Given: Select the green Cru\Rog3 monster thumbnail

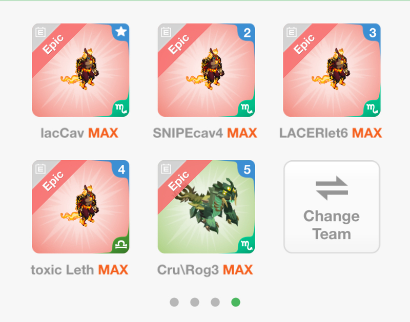Looking at the screenshot, I should [x=207, y=207].
